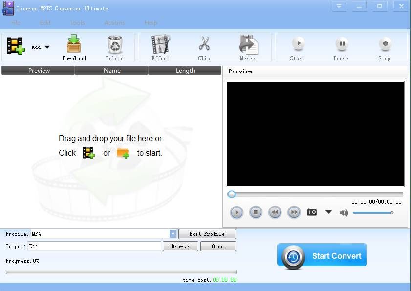Screen dimensions: 411x291
Task: Open the Edit menu
Action: coord(45,23)
